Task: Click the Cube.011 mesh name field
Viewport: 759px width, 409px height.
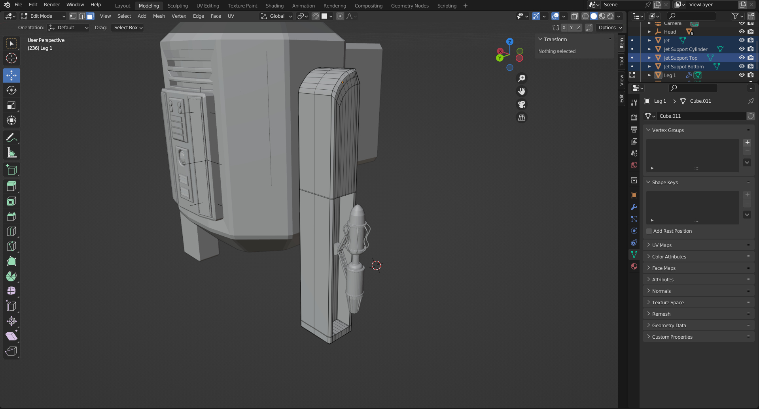Action: tap(700, 116)
